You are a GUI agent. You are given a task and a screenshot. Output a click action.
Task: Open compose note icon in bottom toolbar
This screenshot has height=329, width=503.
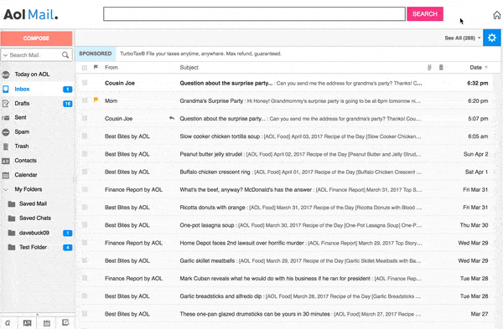click(x=65, y=322)
